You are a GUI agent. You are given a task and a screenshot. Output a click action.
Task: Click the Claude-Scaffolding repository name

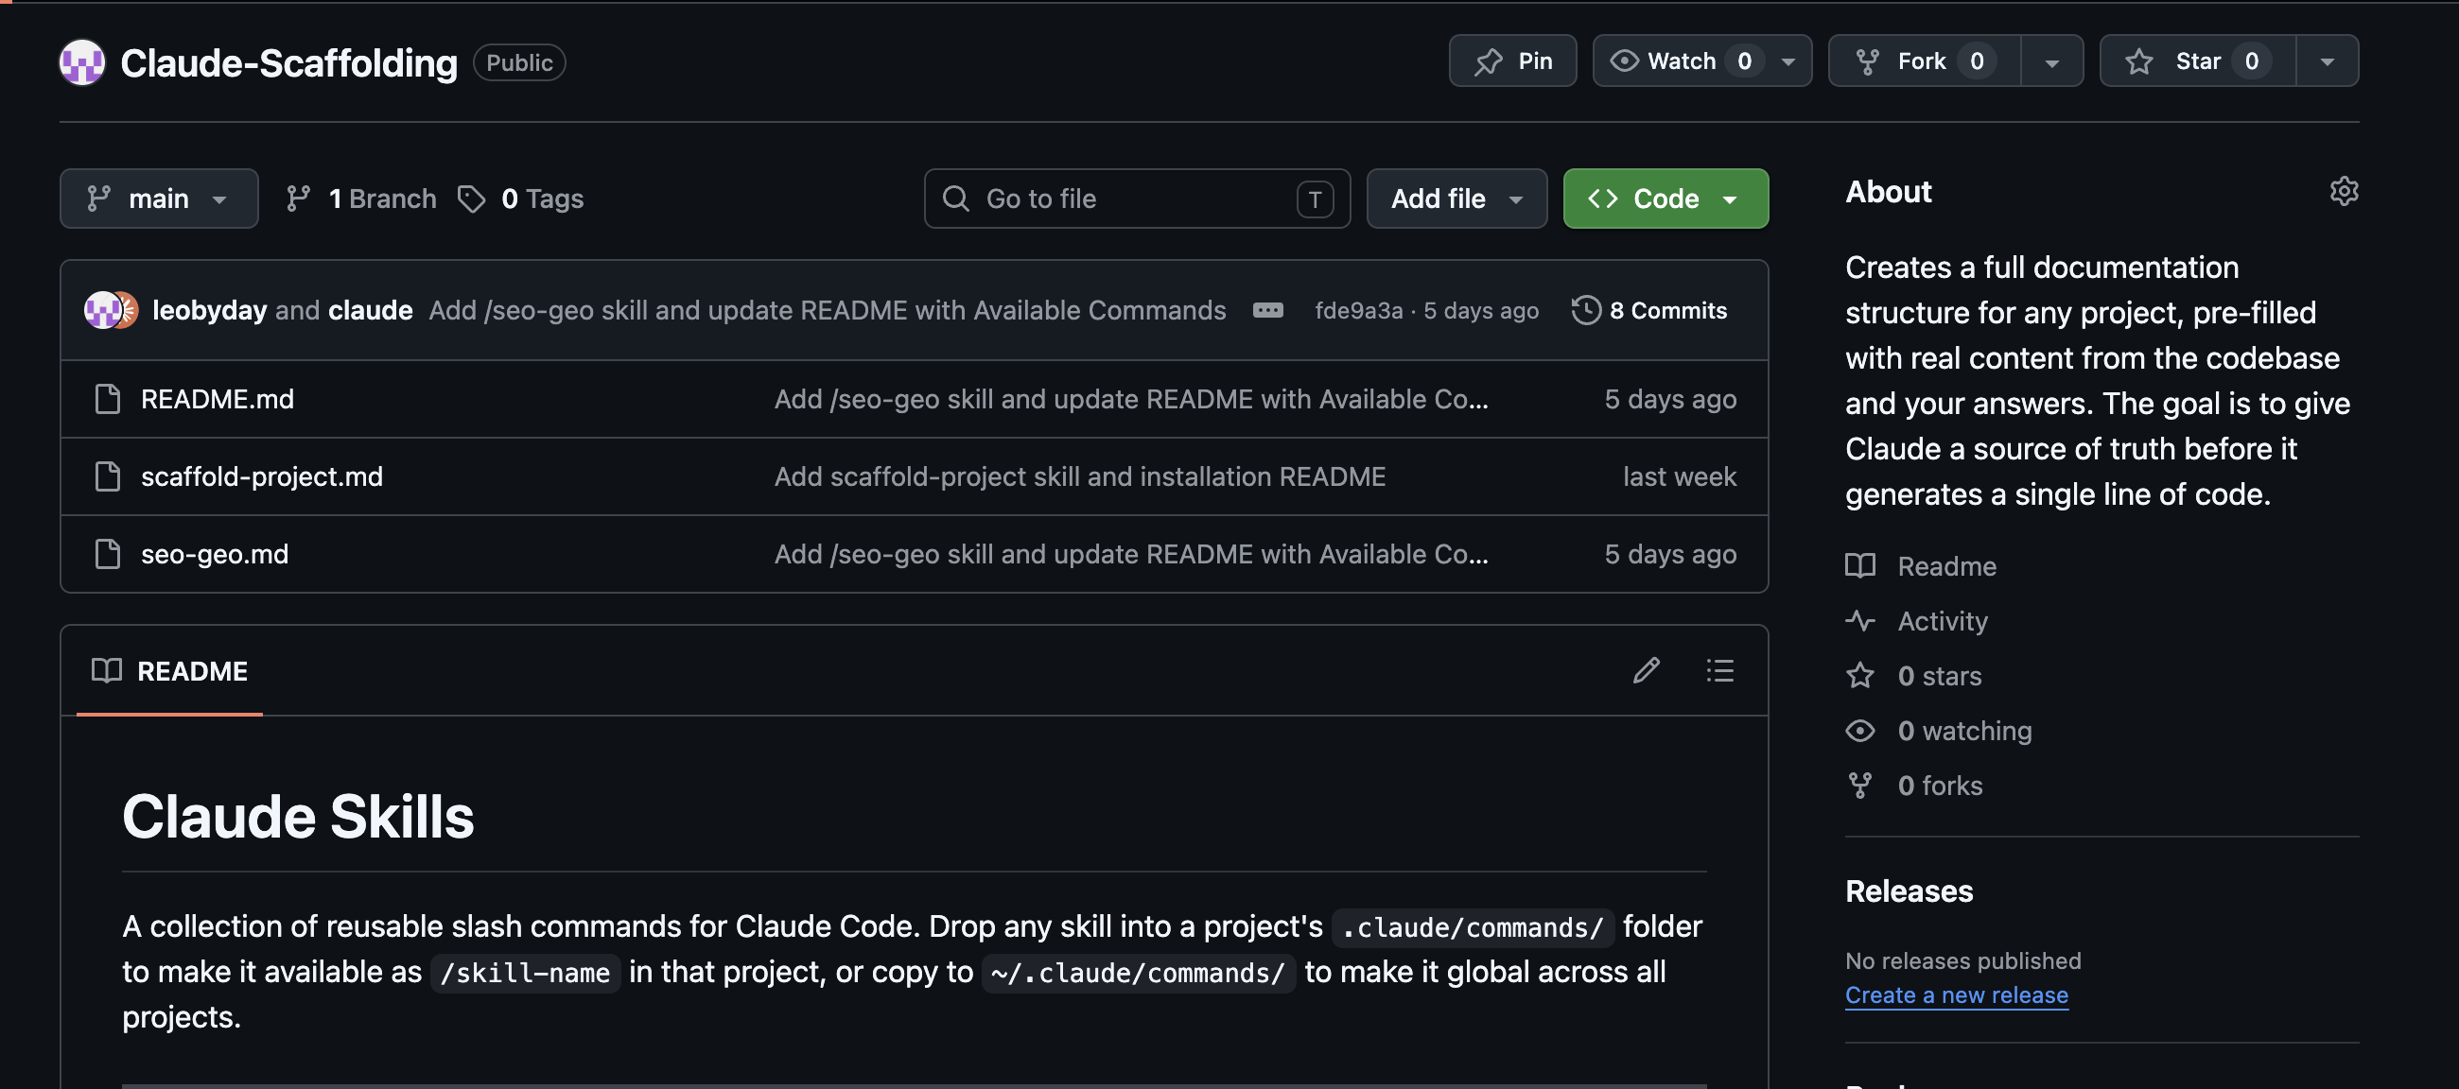pyautogui.click(x=288, y=62)
